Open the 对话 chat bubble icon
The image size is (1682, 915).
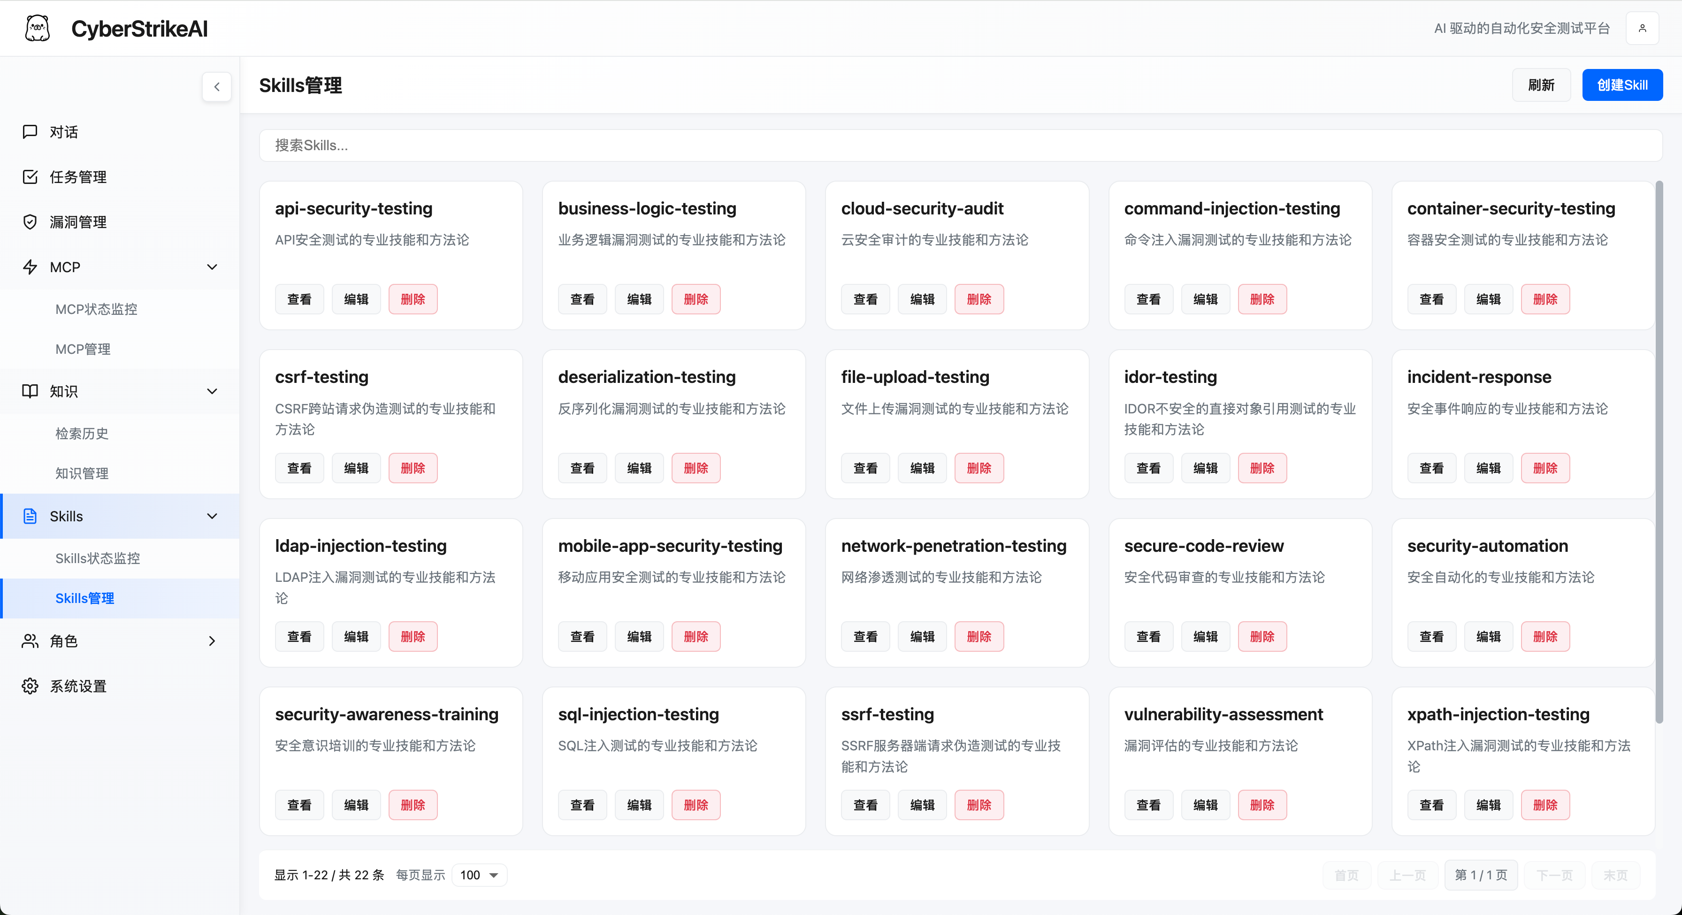pos(30,132)
